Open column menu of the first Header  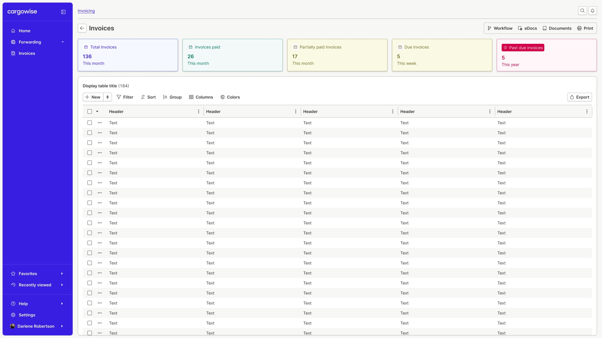tap(198, 111)
